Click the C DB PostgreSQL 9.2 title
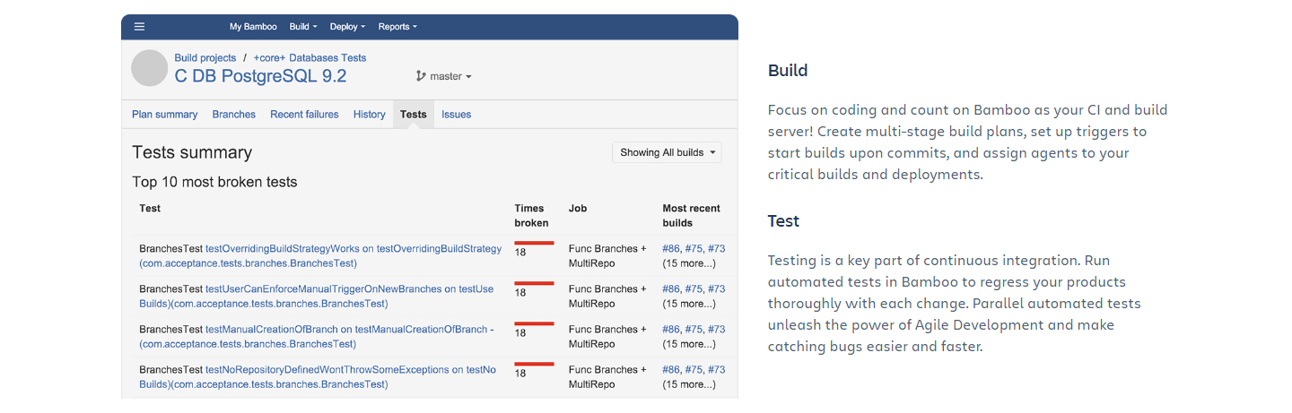The height and width of the screenshot is (413, 1292). click(260, 76)
